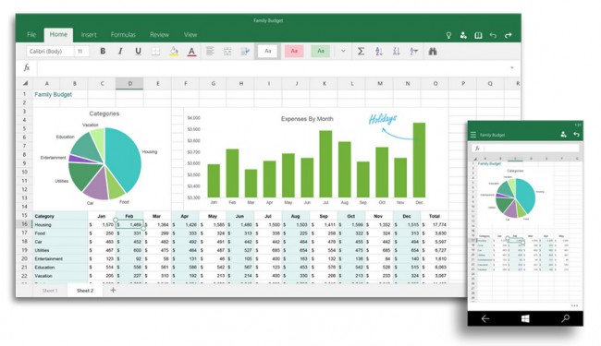The height and width of the screenshot is (346, 601).
Task: Click the Share person icon in the title bar
Action: (x=463, y=35)
